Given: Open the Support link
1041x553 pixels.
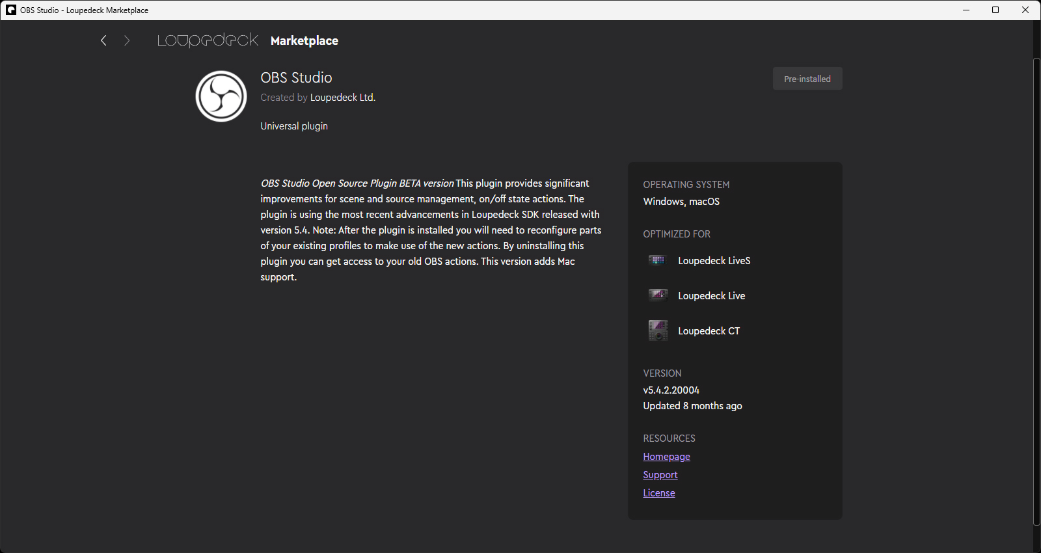Looking at the screenshot, I should coord(660,475).
